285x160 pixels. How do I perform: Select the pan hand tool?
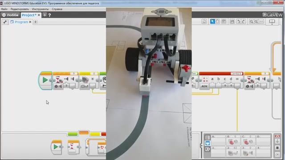217,21
